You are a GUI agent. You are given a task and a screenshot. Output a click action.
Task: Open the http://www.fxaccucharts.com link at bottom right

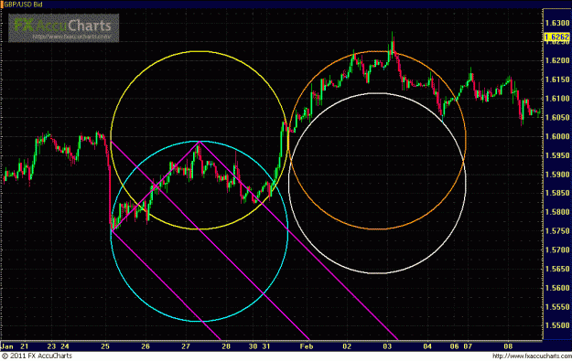pyautogui.click(x=532, y=356)
